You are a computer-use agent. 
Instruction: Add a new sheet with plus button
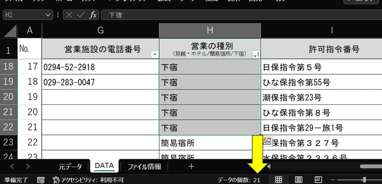191,166
